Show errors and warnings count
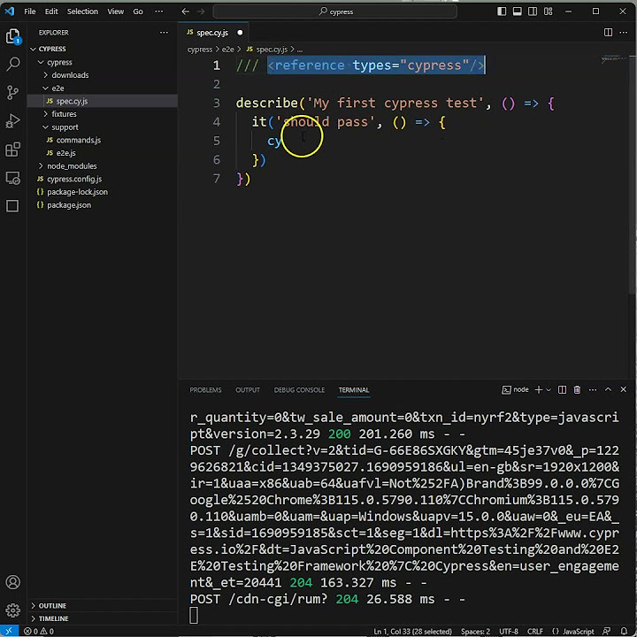The image size is (637, 637). (39, 632)
